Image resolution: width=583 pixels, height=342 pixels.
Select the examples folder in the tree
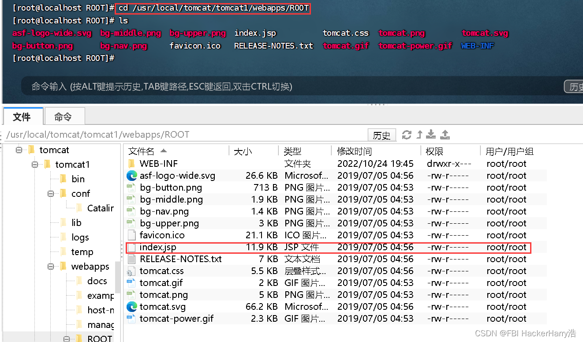(100, 295)
